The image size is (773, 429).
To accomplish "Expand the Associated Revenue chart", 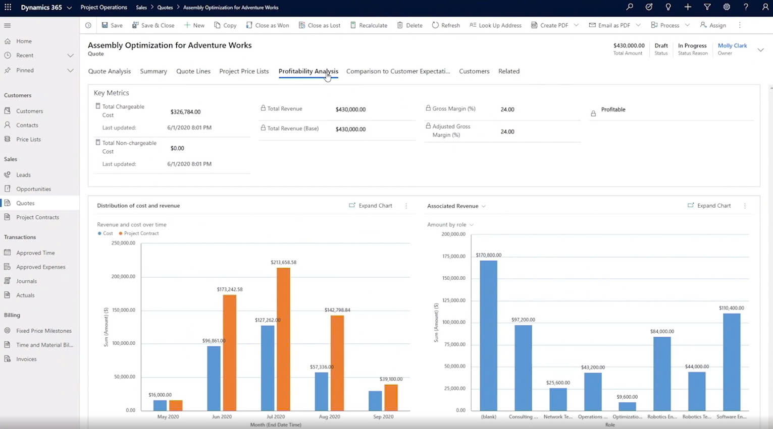I will 709,206.
